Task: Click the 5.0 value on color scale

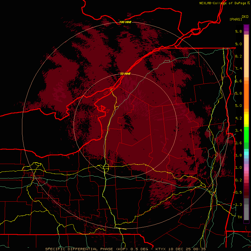Action: [238, 106]
